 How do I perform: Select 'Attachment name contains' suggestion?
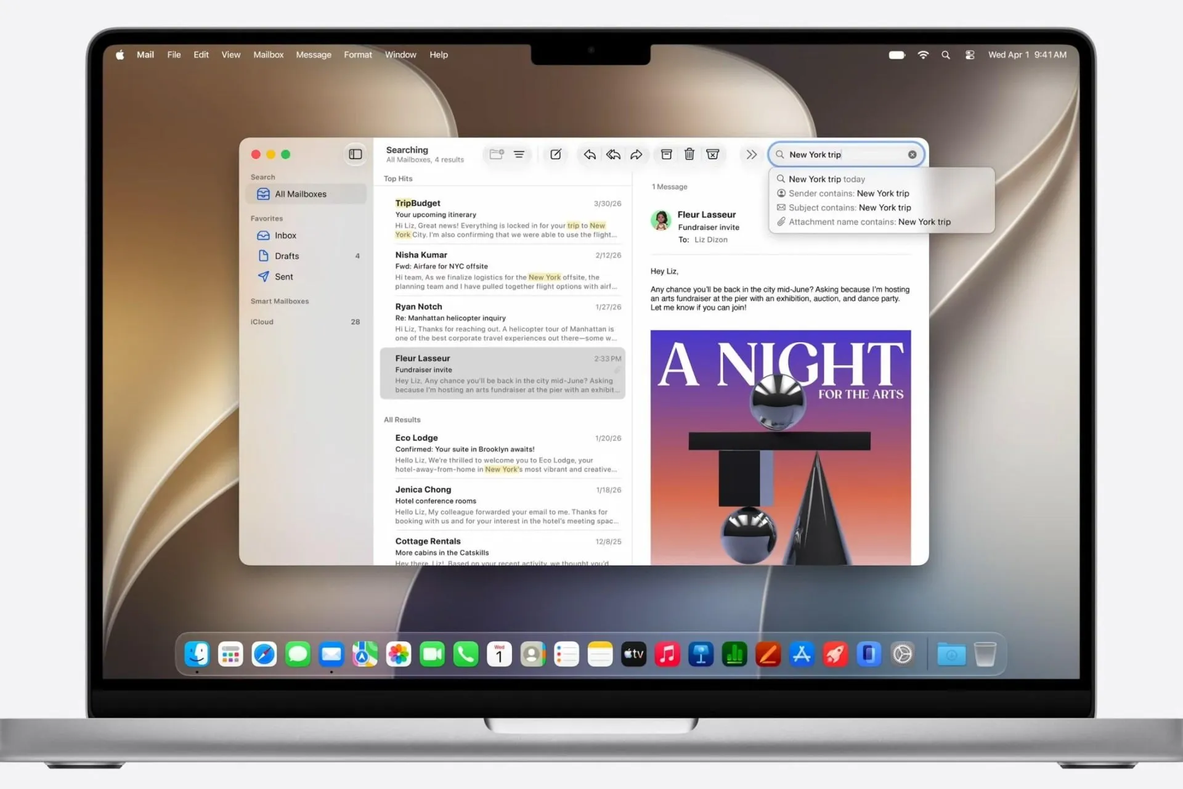pyautogui.click(x=881, y=221)
